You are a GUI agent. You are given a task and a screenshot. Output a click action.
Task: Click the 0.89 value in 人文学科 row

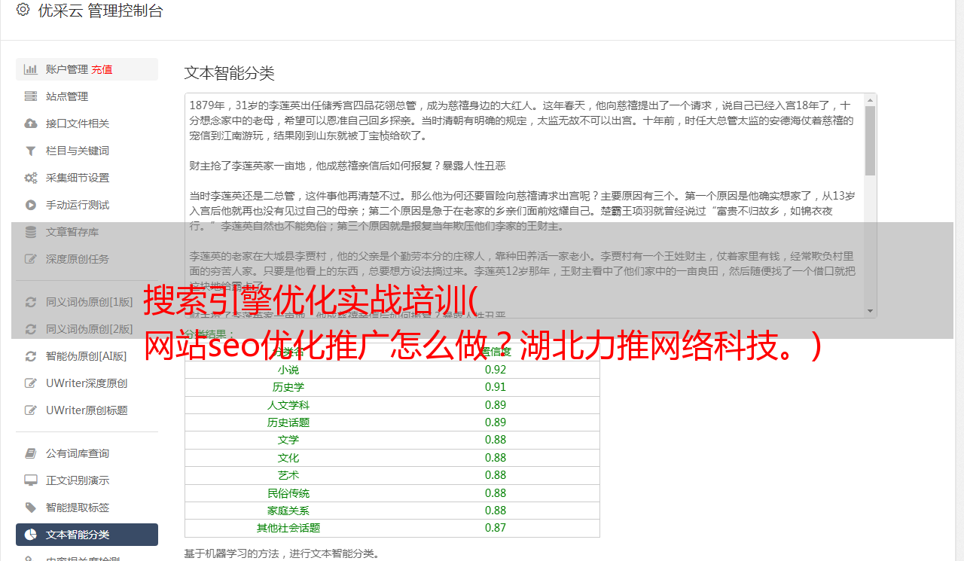point(496,405)
